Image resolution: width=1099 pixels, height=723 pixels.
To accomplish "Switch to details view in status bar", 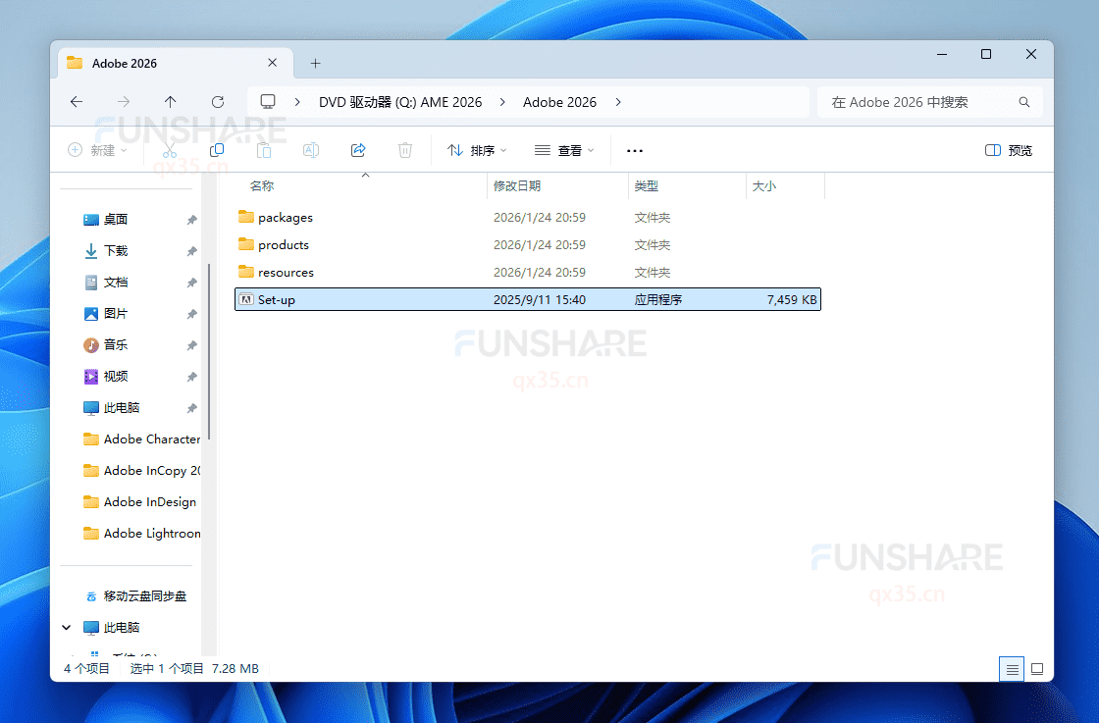I will tap(1012, 669).
